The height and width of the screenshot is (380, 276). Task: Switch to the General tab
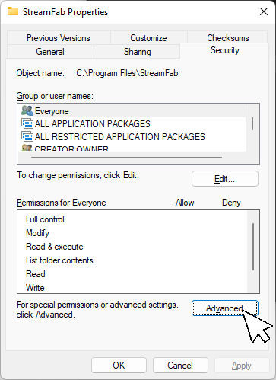click(x=50, y=52)
